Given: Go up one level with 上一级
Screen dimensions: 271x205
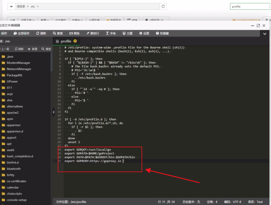Looking at the screenshot, I should tap(5, 49).
